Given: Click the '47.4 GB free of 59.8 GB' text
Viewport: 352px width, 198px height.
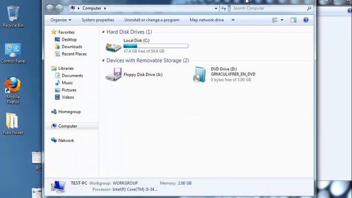Looking at the screenshot, I should click(144, 51).
